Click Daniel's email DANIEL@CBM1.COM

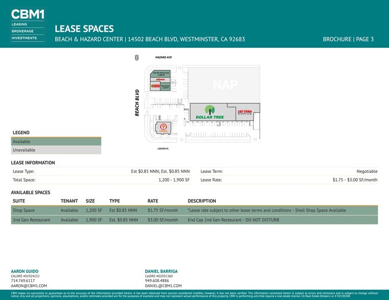coord(163,286)
